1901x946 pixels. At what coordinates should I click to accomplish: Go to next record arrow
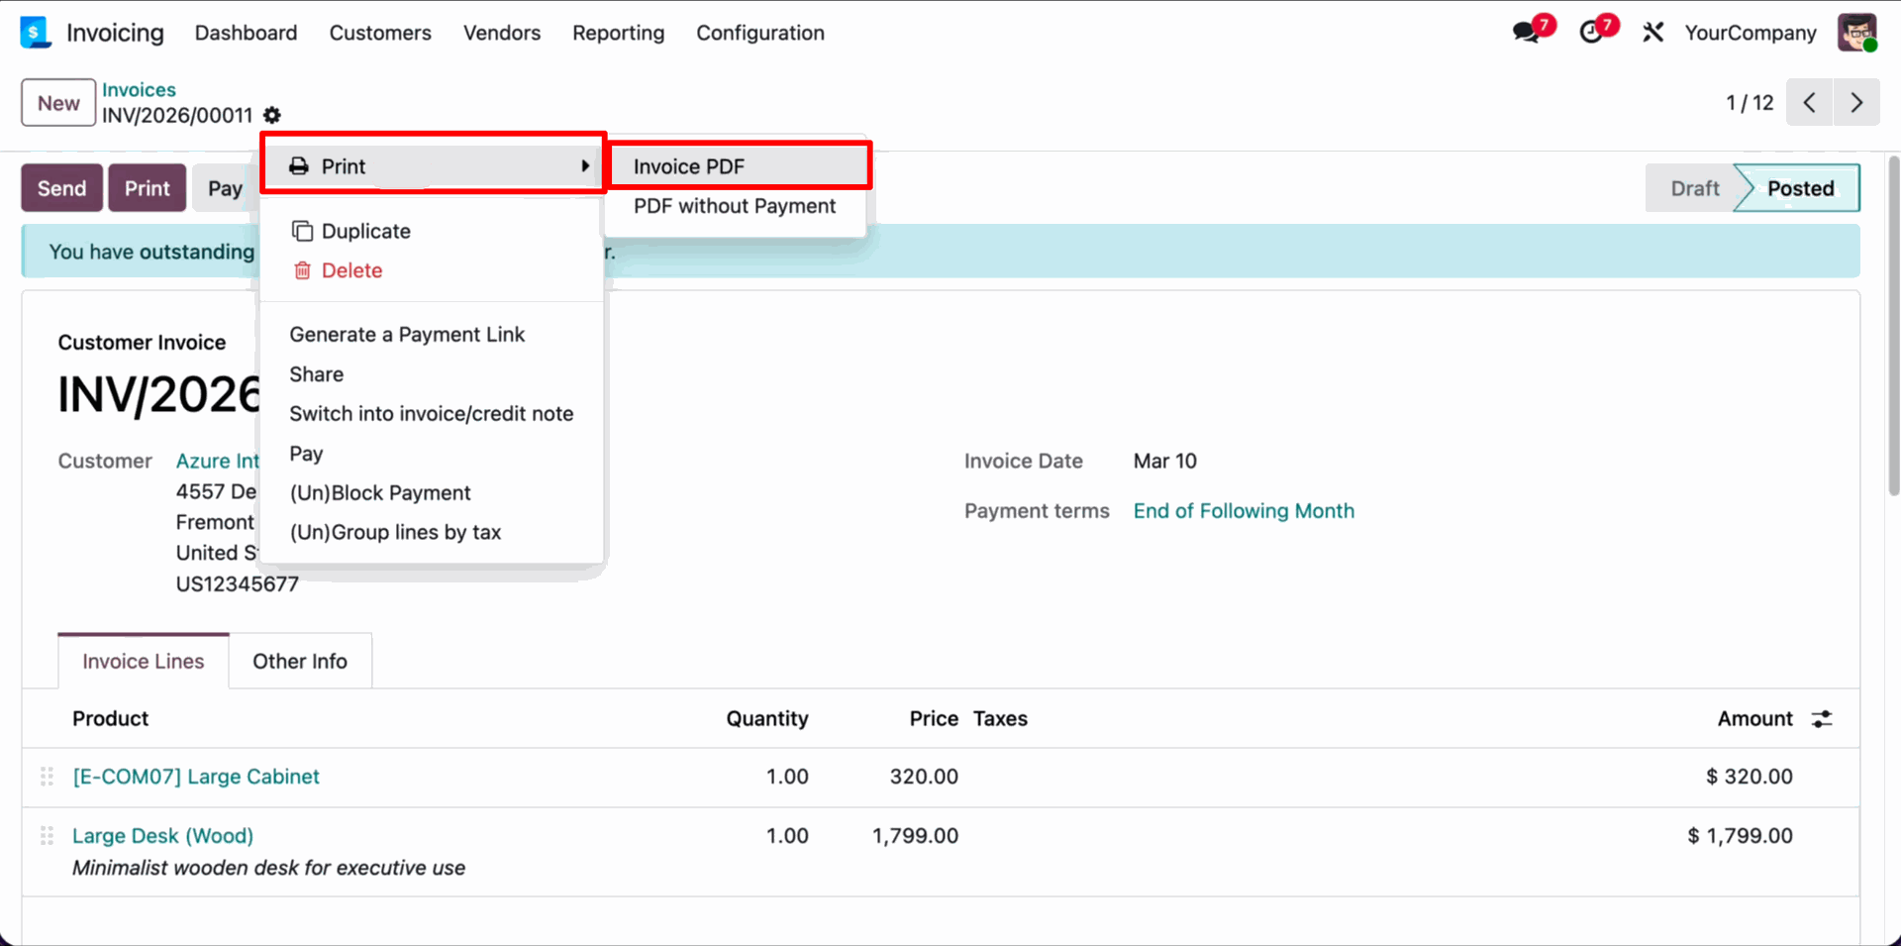click(1856, 103)
